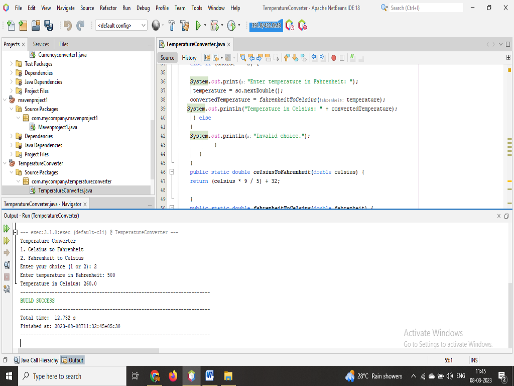The height and width of the screenshot is (386, 514).
Task: Switch to the Files tab
Action: pyautogui.click(x=64, y=44)
